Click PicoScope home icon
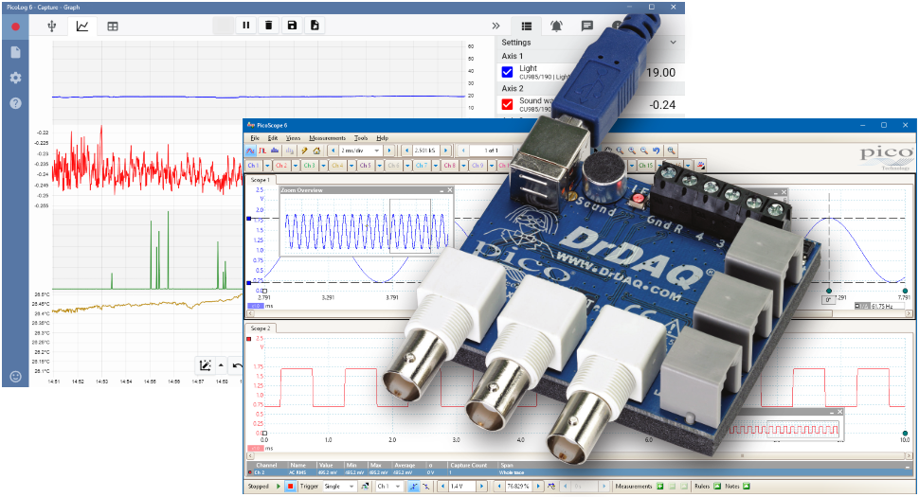The width and height of the screenshot is (919, 497). coord(316,151)
